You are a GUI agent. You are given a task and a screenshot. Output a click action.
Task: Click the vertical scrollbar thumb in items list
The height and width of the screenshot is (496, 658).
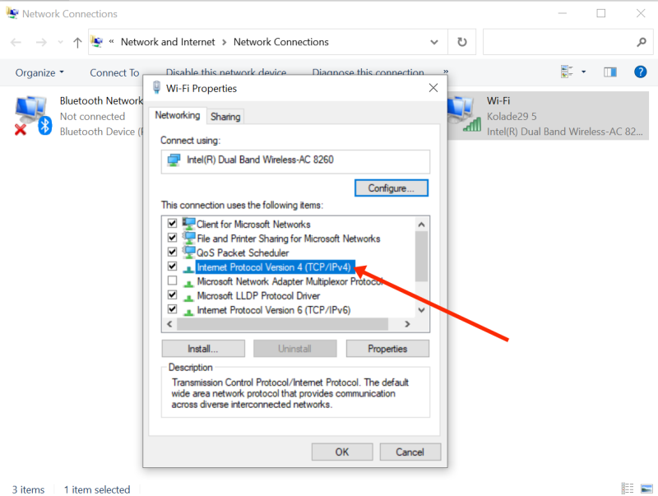coord(421,256)
